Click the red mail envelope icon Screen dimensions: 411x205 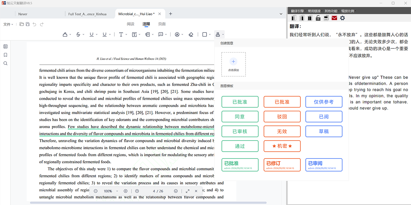[334, 18]
